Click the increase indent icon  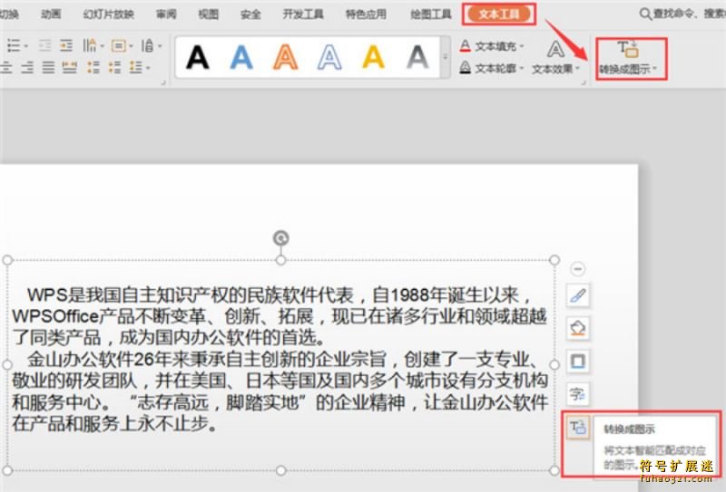pos(66,45)
